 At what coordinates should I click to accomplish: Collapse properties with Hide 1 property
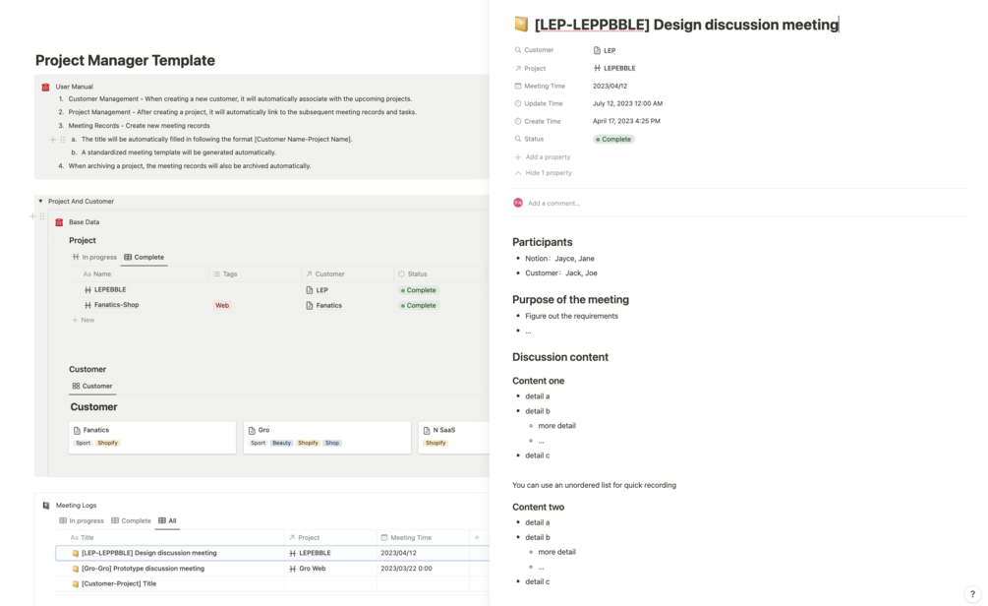click(x=548, y=173)
